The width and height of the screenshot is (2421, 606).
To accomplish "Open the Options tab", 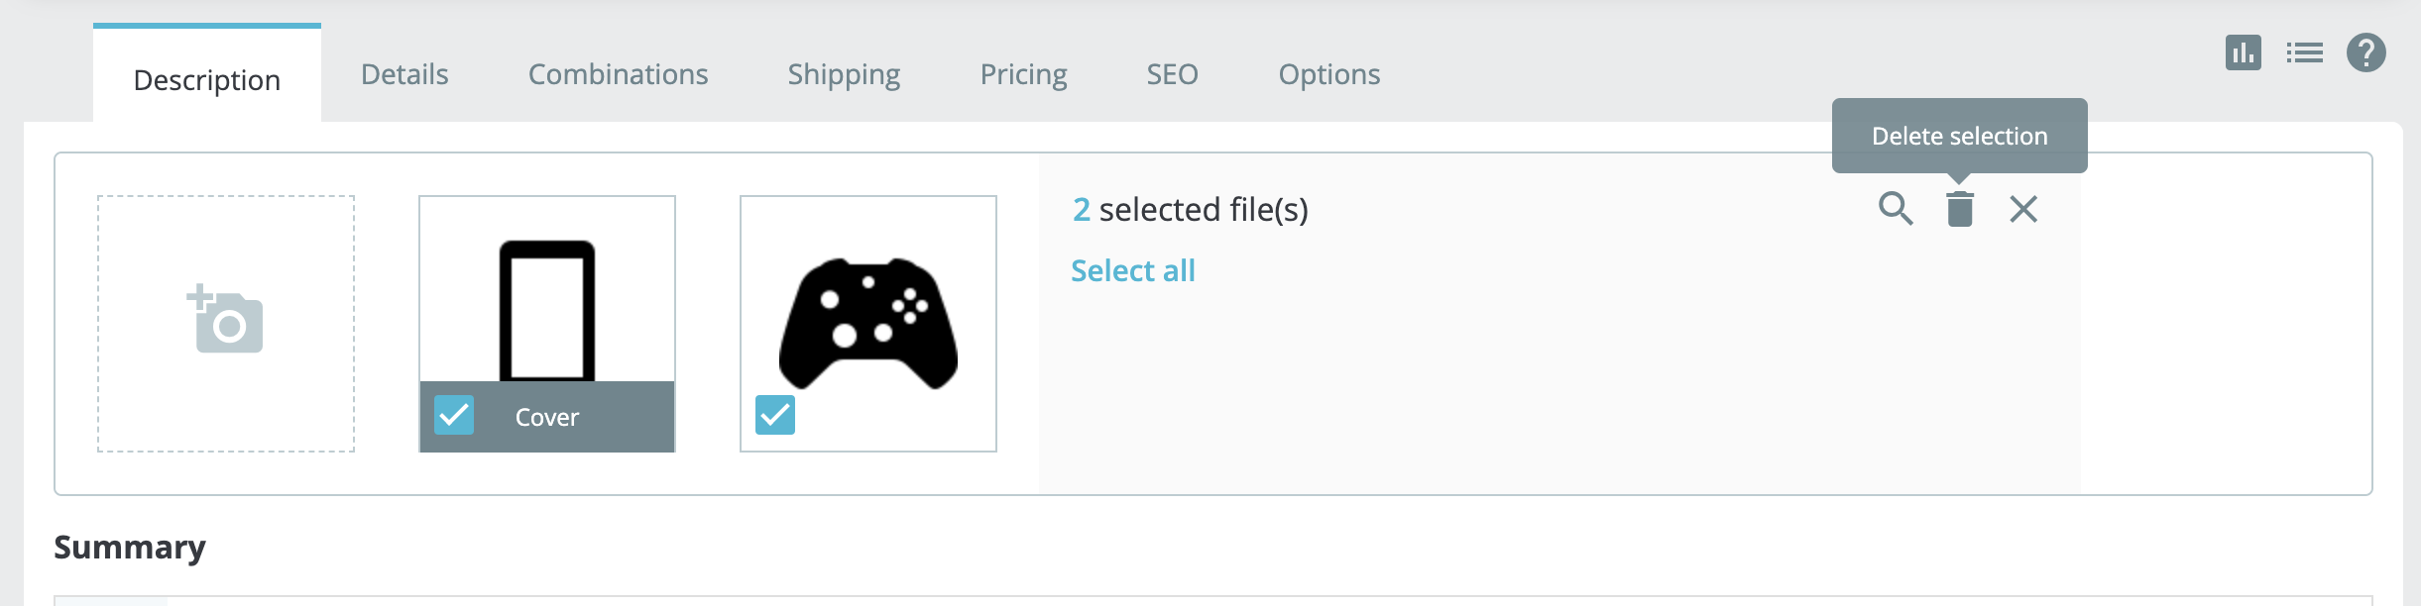I will pos(1328,74).
